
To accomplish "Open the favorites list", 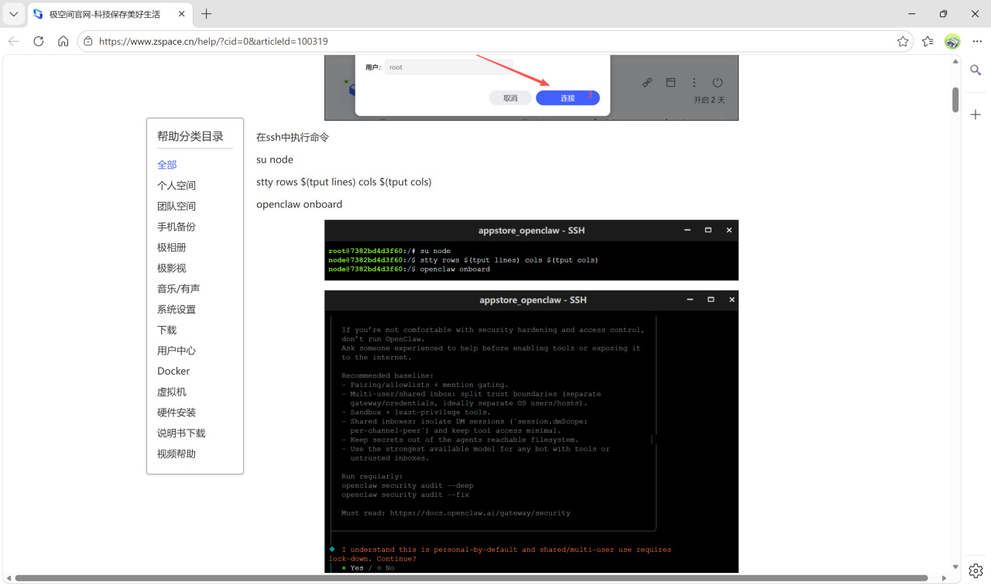I will coord(928,41).
